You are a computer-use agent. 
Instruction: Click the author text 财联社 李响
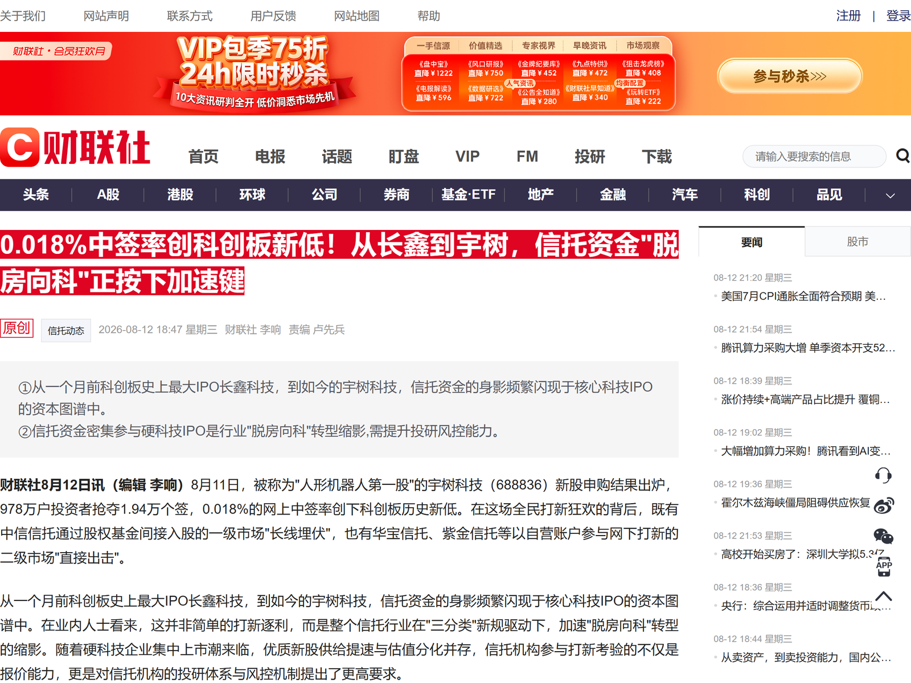(x=253, y=330)
